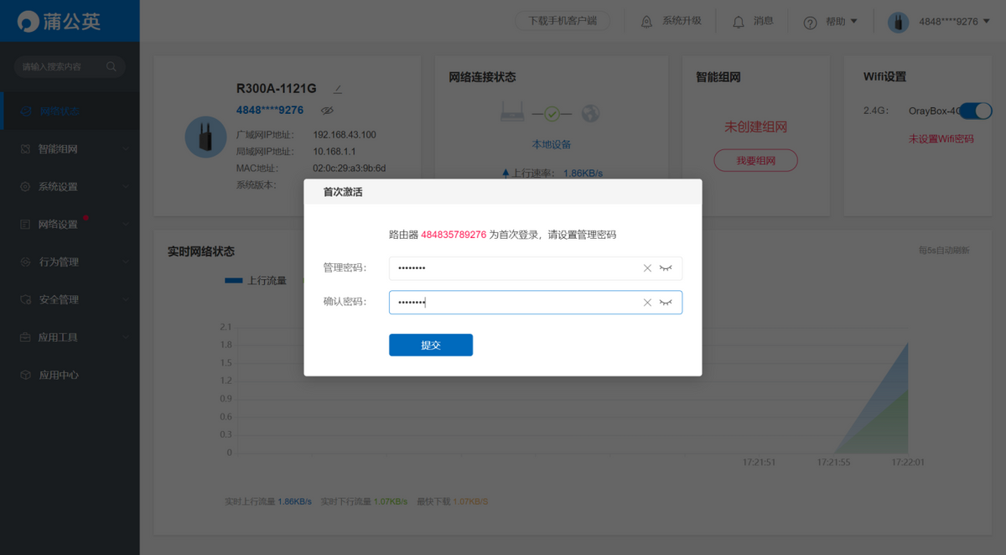
Task: Open the account dropdown next to 4848****9276
Action: [986, 22]
